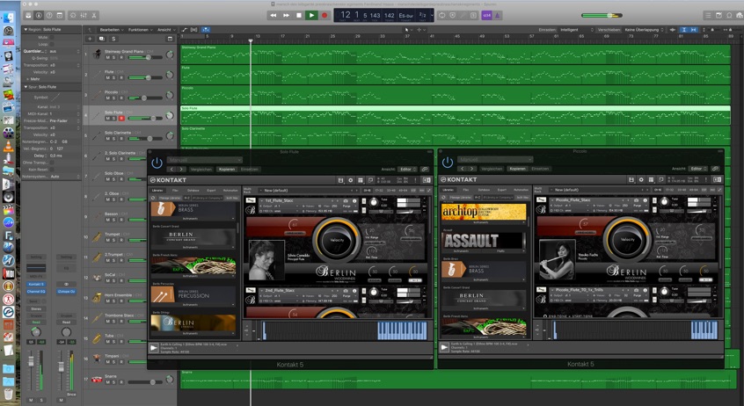744x406 pixels.
Task: Open the List Editors icon
Action: point(709,15)
